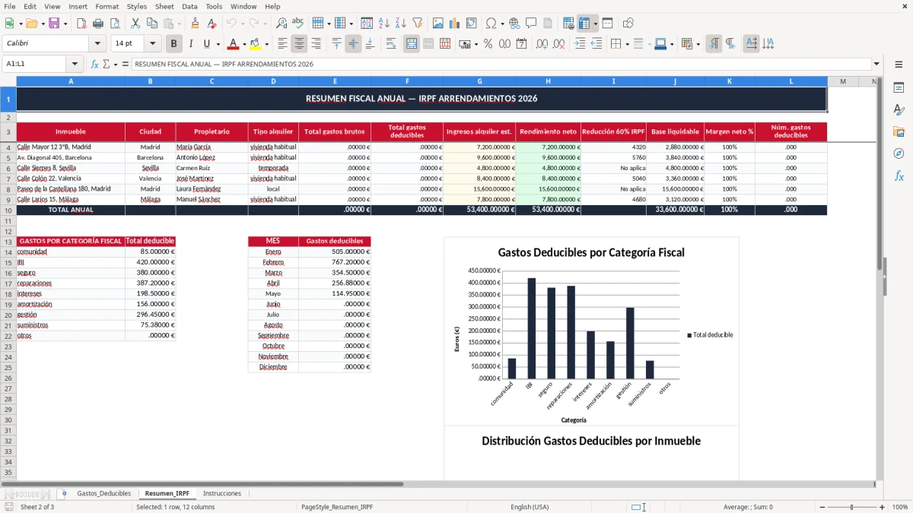Insert an image via toolbar icon
Screen dimensions: 913x513
pyautogui.click(x=437, y=24)
